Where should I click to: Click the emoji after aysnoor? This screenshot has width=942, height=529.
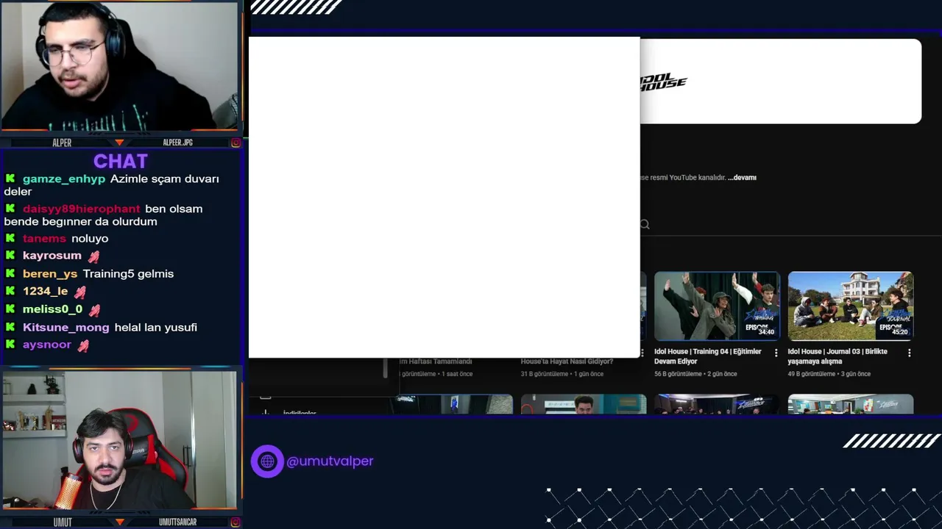[x=83, y=345]
